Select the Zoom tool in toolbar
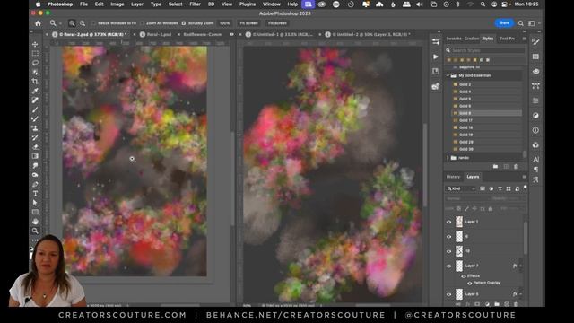This screenshot has height=323, width=574. (35, 231)
